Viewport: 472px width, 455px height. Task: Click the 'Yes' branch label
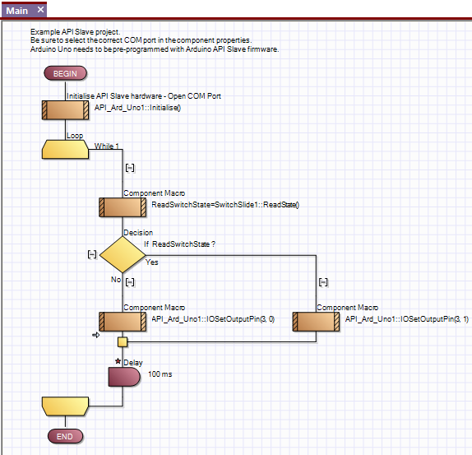click(x=151, y=262)
